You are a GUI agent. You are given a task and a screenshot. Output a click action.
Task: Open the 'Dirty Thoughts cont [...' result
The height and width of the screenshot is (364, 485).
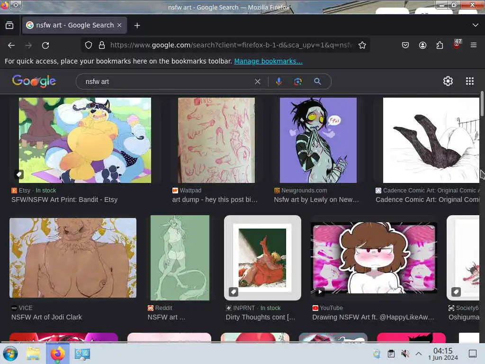[x=260, y=317]
